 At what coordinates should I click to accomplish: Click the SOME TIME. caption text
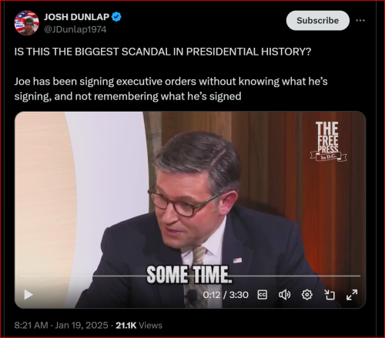click(x=189, y=275)
